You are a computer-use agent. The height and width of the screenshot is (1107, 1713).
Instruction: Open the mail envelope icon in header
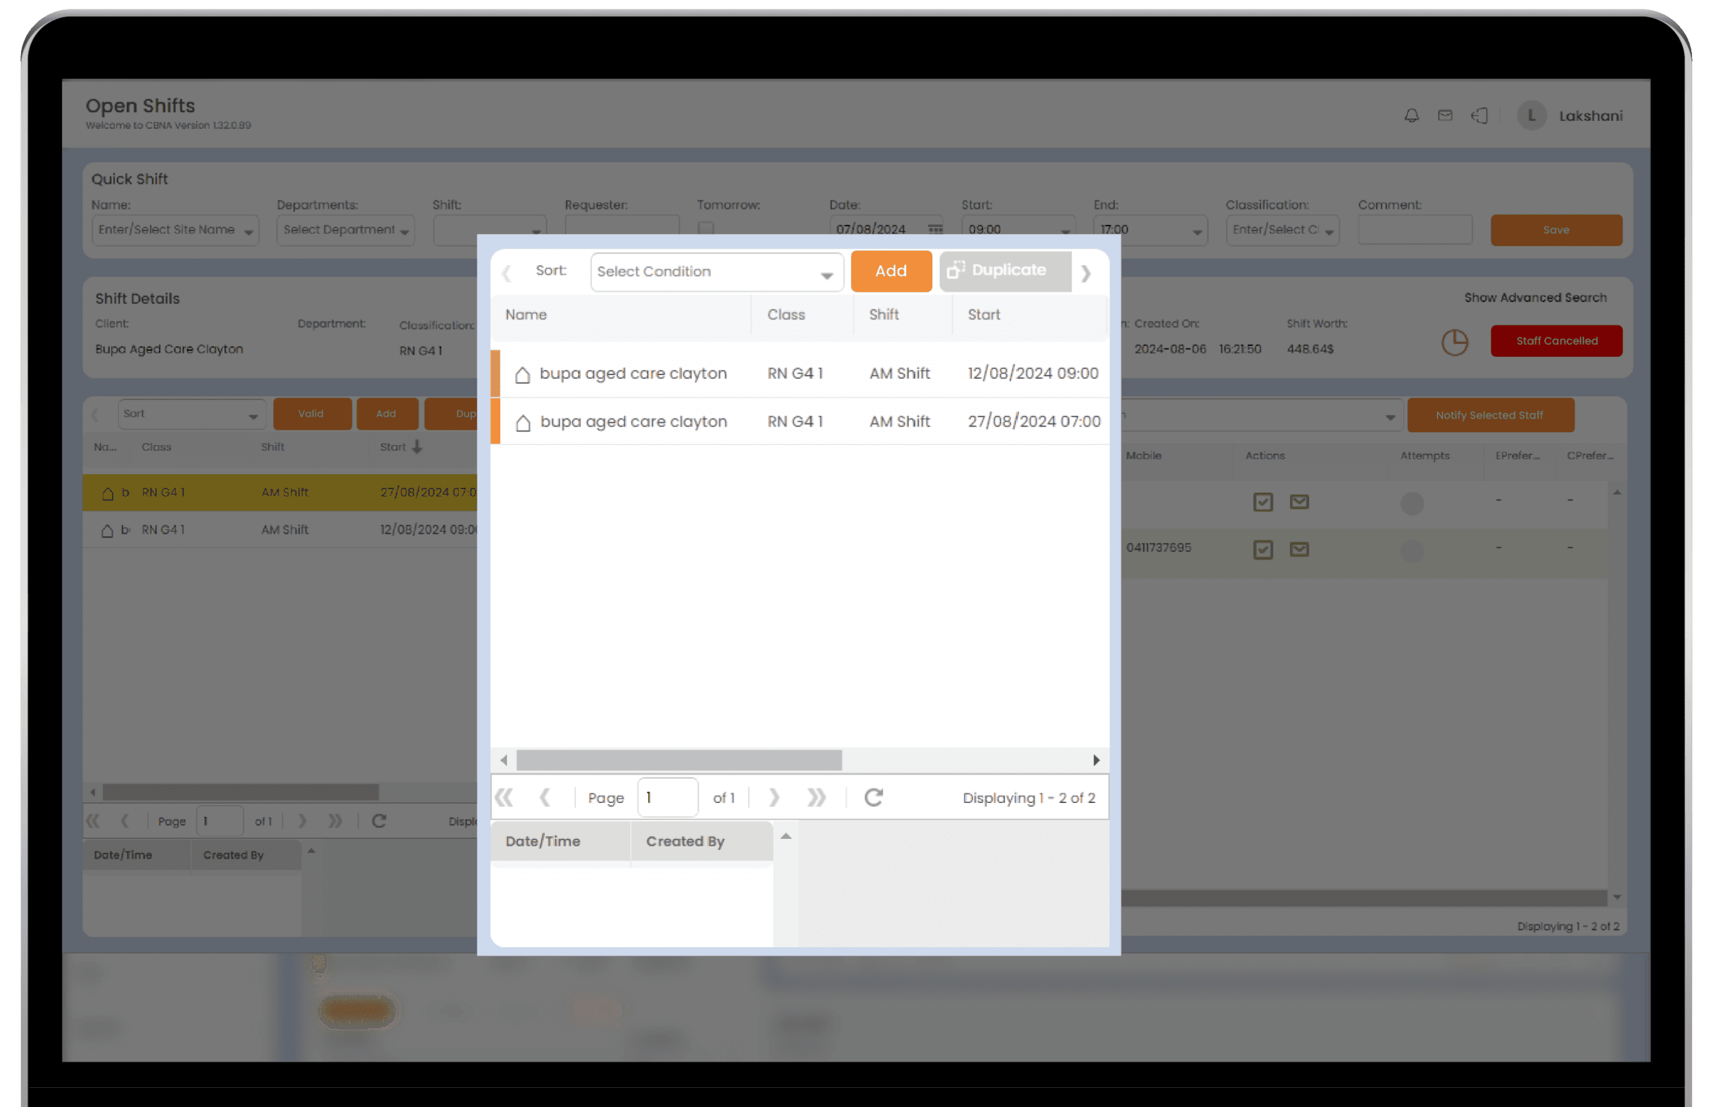point(1445,115)
